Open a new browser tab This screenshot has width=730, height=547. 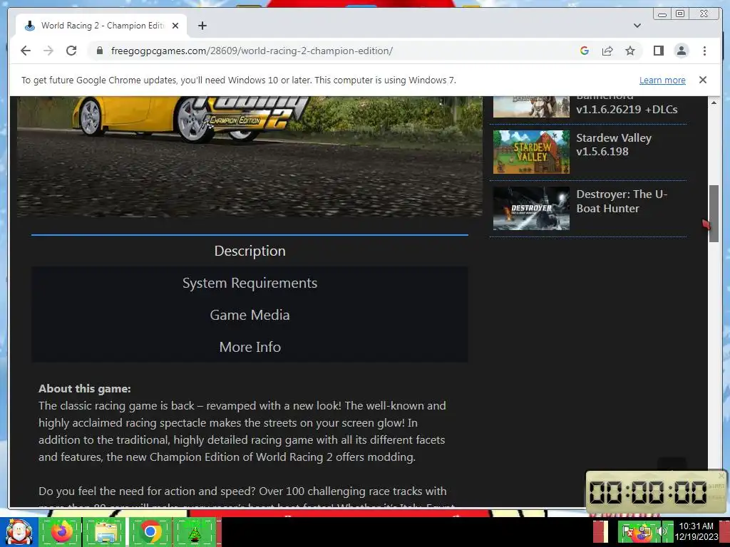202,26
